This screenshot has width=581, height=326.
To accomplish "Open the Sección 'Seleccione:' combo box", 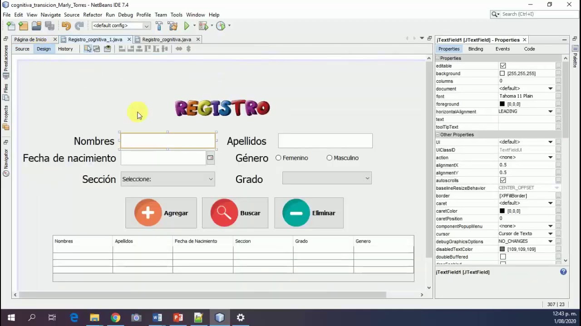I will [168, 179].
